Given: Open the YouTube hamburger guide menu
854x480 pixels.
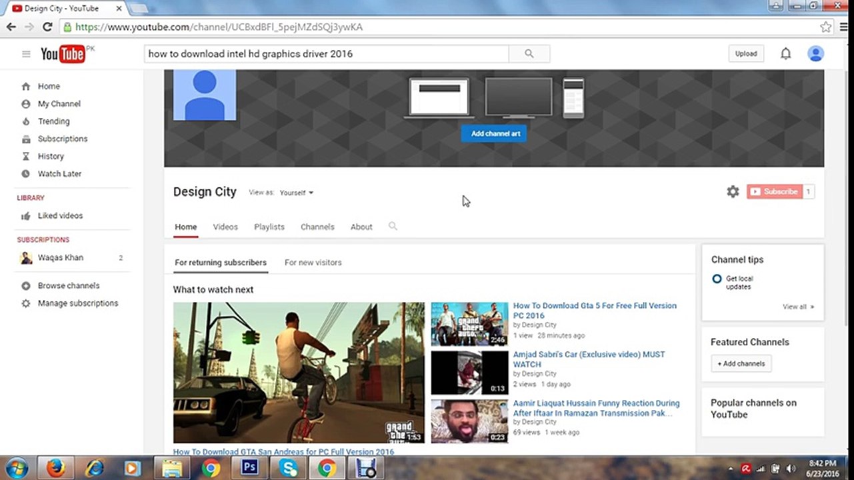Looking at the screenshot, I should [x=26, y=54].
